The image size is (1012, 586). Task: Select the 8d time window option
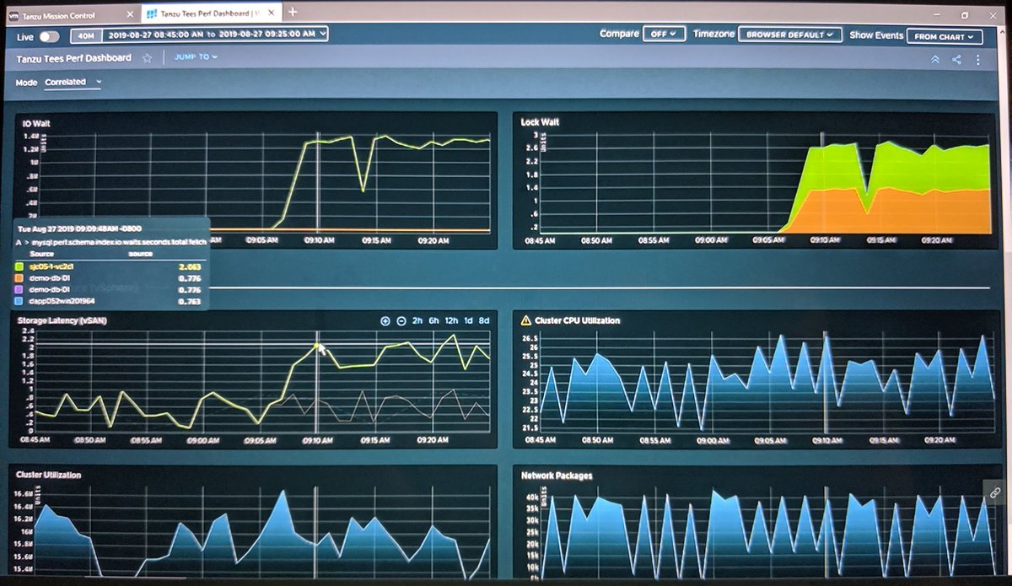click(x=484, y=321)
